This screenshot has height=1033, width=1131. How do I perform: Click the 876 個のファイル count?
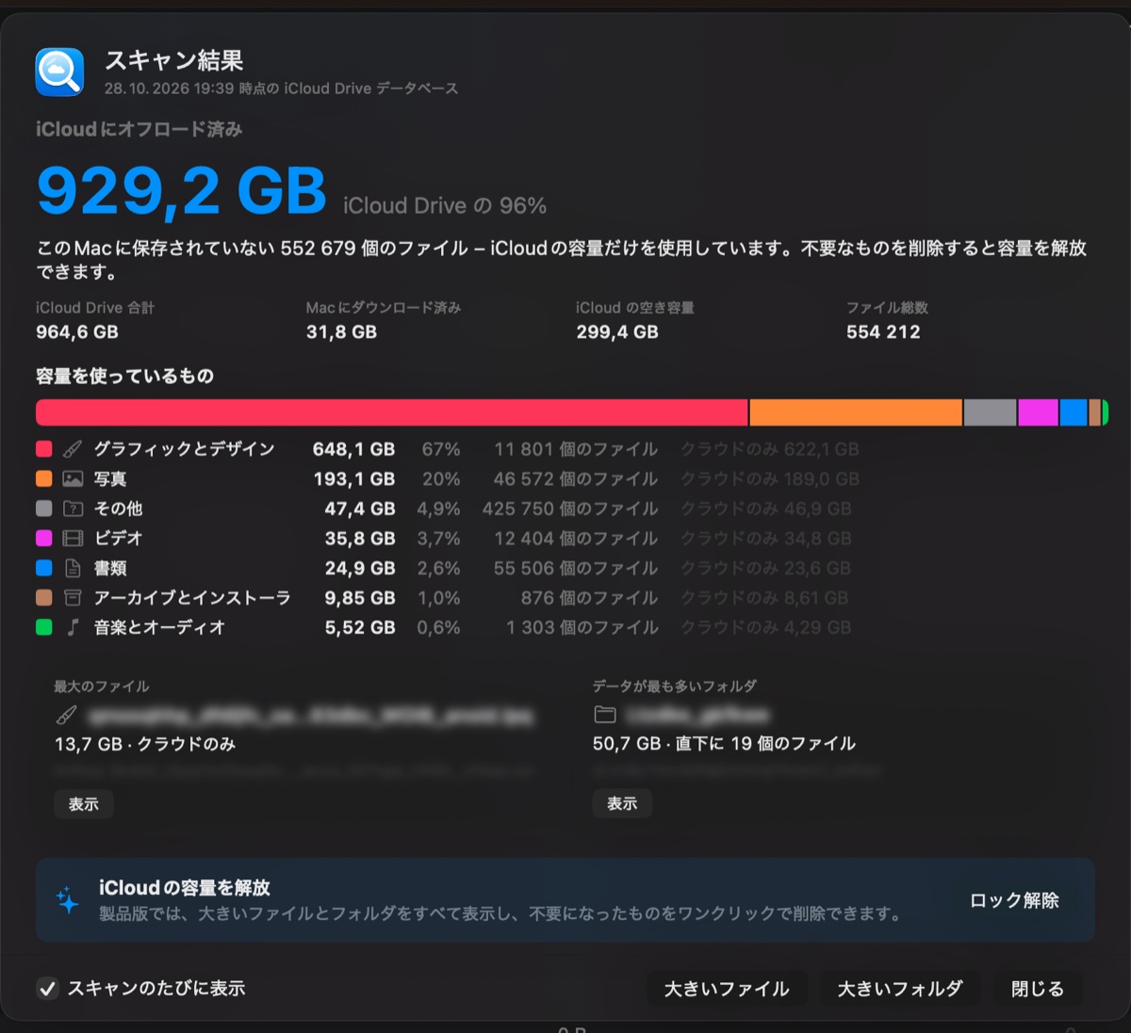pyautogui.click(x=590, y=597)
